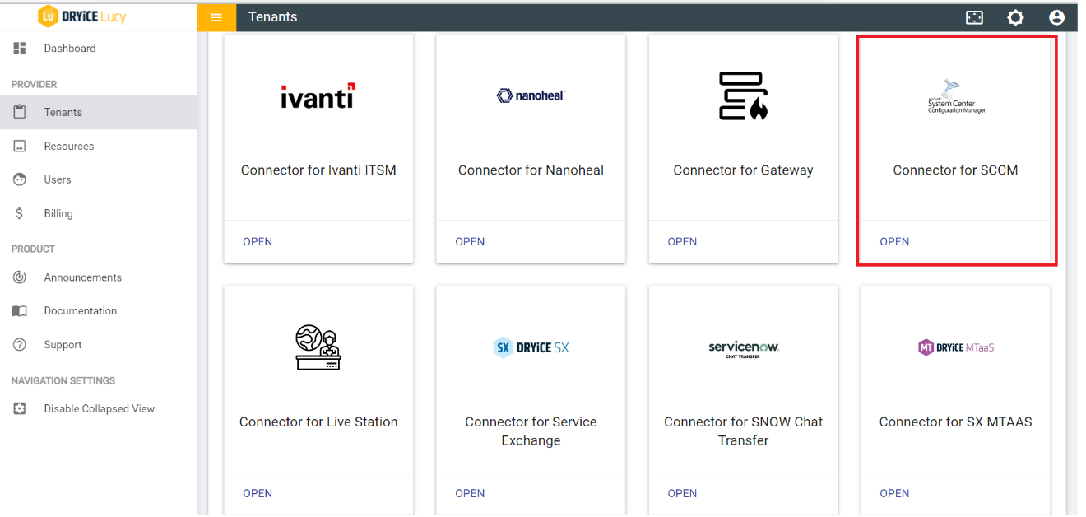Collapse the sidebar using hamburger menu
The height and width of the screenshot is (517, 1086).
tap(216, 16)
